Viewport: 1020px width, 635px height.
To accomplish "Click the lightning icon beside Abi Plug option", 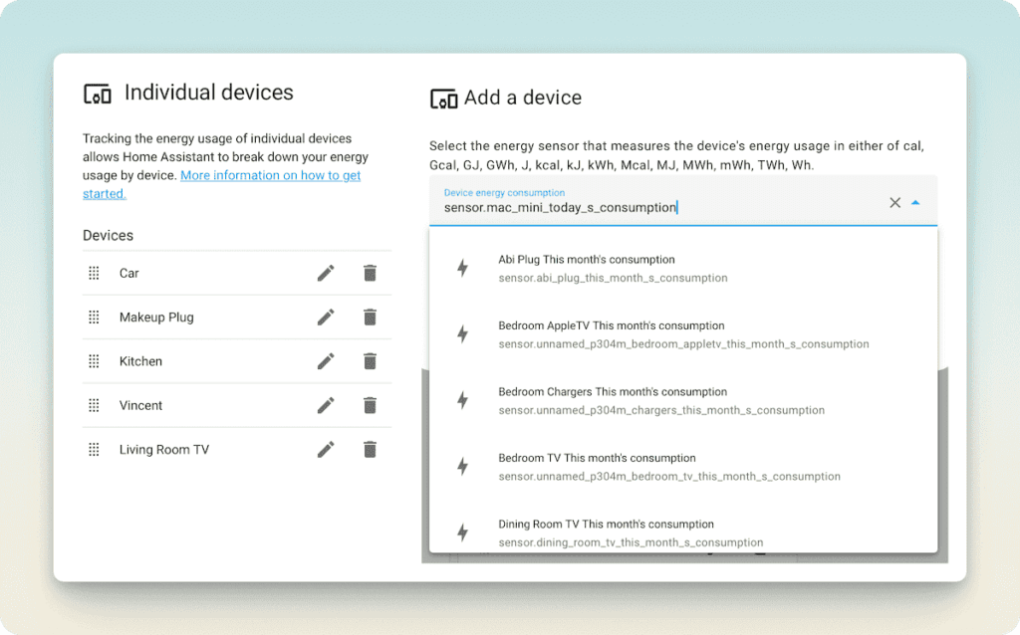I will 462,267.
